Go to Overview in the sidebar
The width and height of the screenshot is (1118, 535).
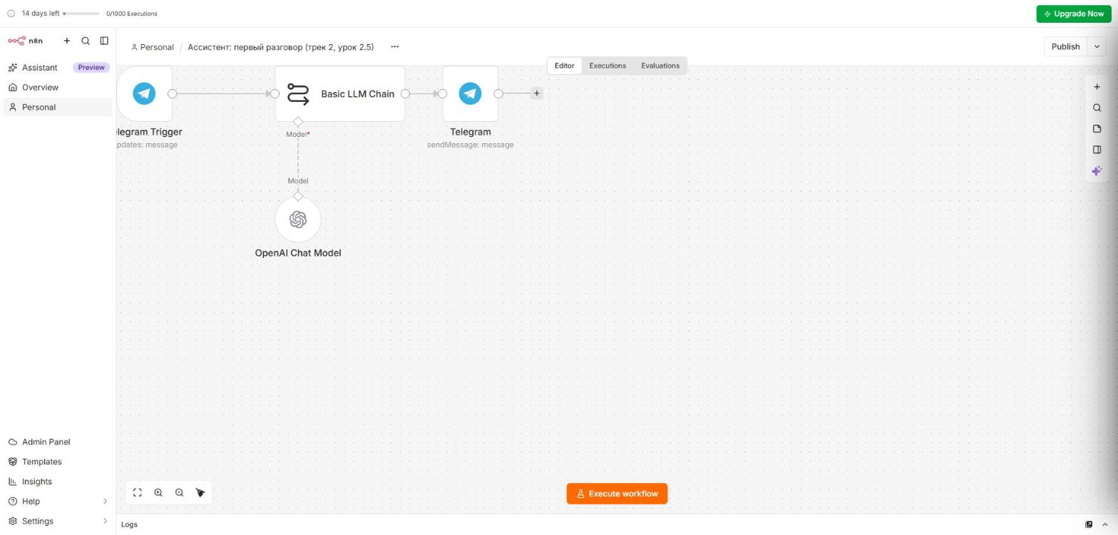point(58,88)
